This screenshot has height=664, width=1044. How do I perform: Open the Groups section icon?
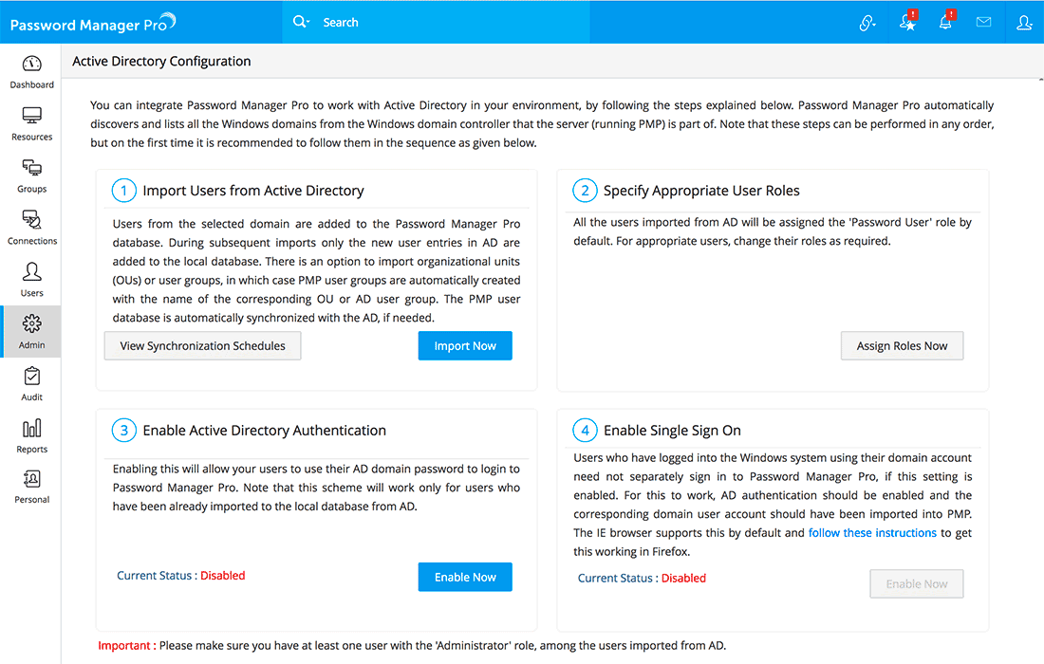(x=31, y=169)
